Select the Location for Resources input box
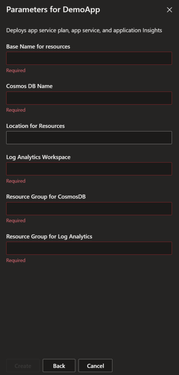 89,138
